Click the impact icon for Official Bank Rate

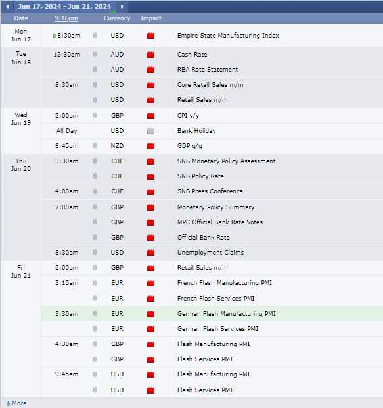[x=150, y=238]
